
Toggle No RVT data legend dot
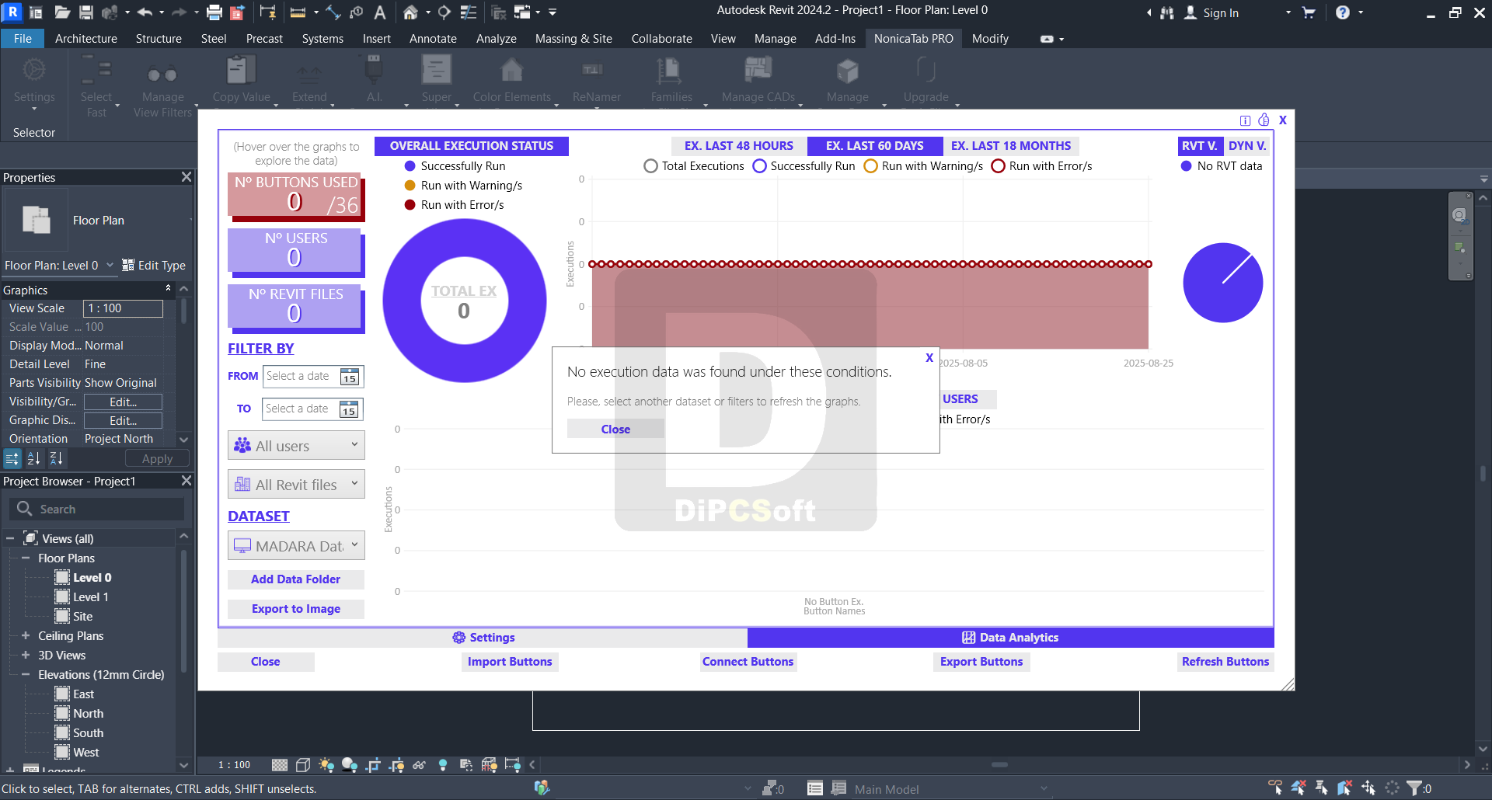pyautogui.click(x=1186, y=166)
